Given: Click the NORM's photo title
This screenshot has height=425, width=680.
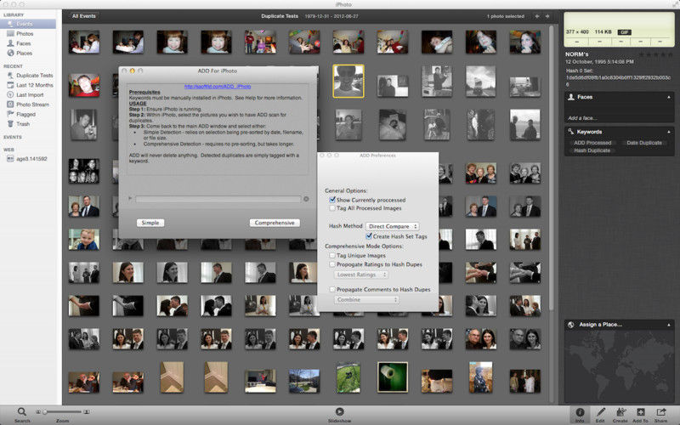Looking at the screenshot, I should coord(577,54).
